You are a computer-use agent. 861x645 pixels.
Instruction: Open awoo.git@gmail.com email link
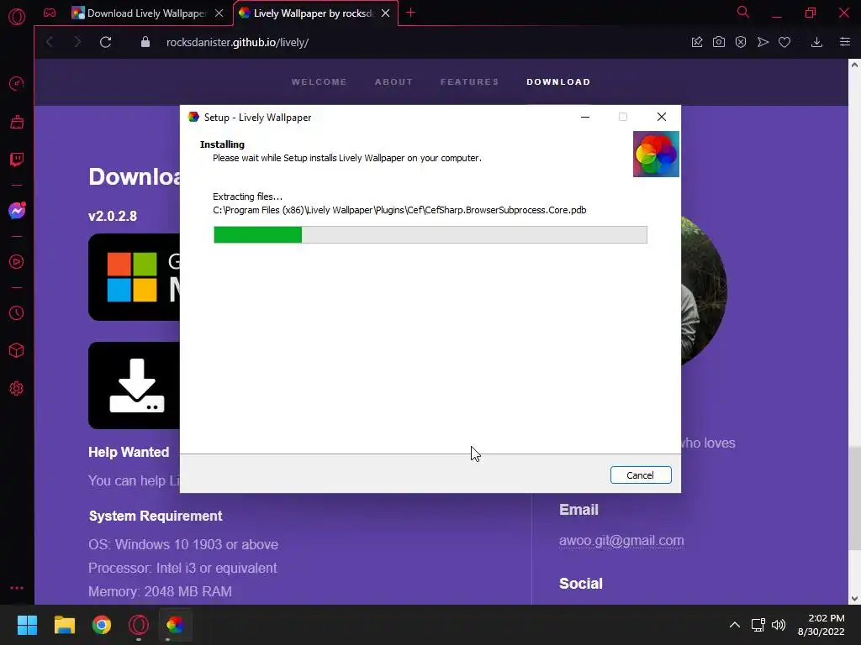click(x=621, y=540)
